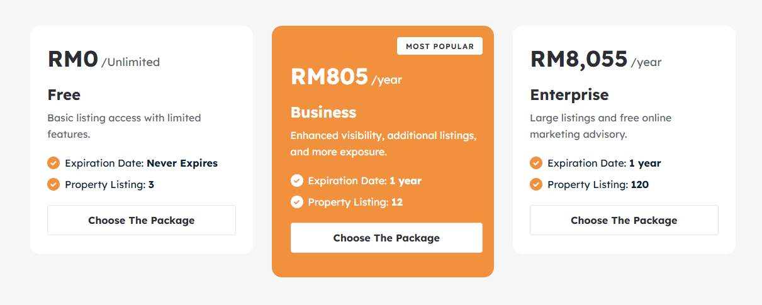The image size is (762, 305).
Task: Click the Free plan Property Listing checkmark icon
Action: (x=53, y=184)
